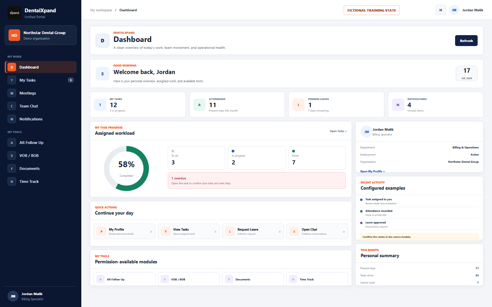Click the My workspace breadcrumb
The height and width of the screenshot is (307, 492).
coord(101,10)
